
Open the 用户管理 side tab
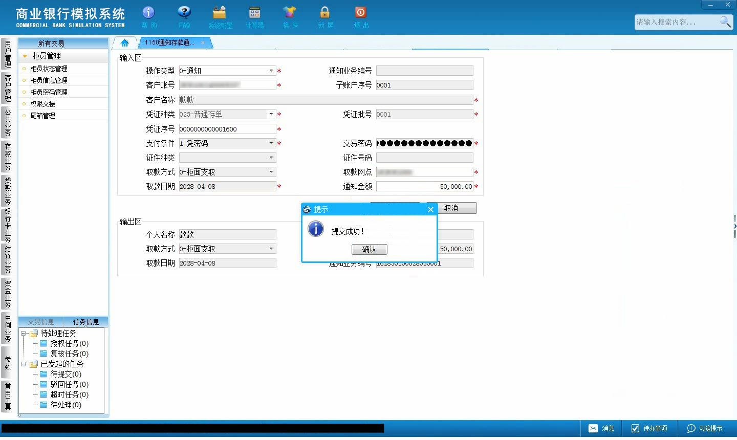coord(8,54)
